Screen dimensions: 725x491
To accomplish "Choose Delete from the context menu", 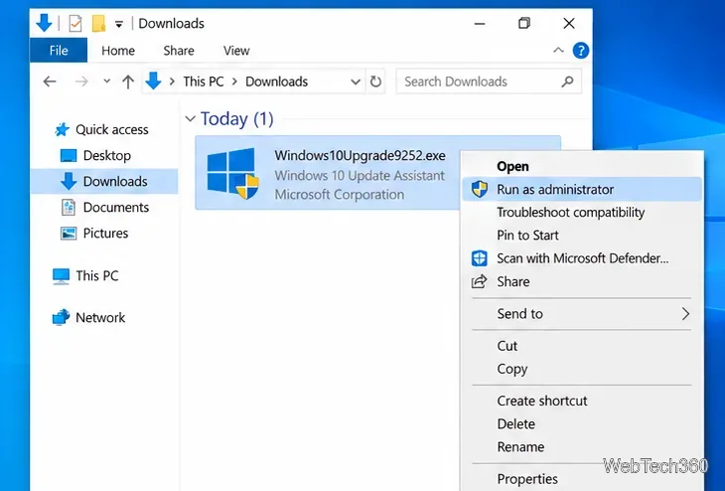I will click(x=582, y=423).
